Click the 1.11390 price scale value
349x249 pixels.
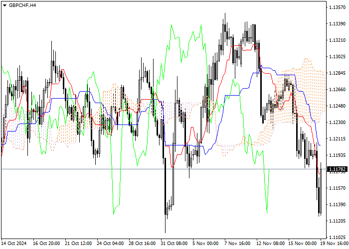tap(337, 205)
